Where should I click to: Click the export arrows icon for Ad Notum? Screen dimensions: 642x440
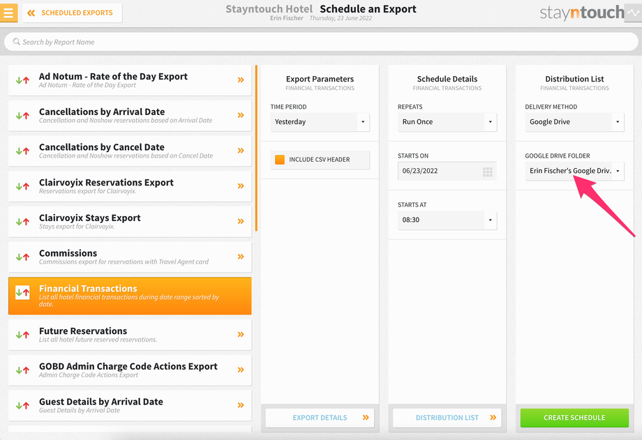point(22,80)
